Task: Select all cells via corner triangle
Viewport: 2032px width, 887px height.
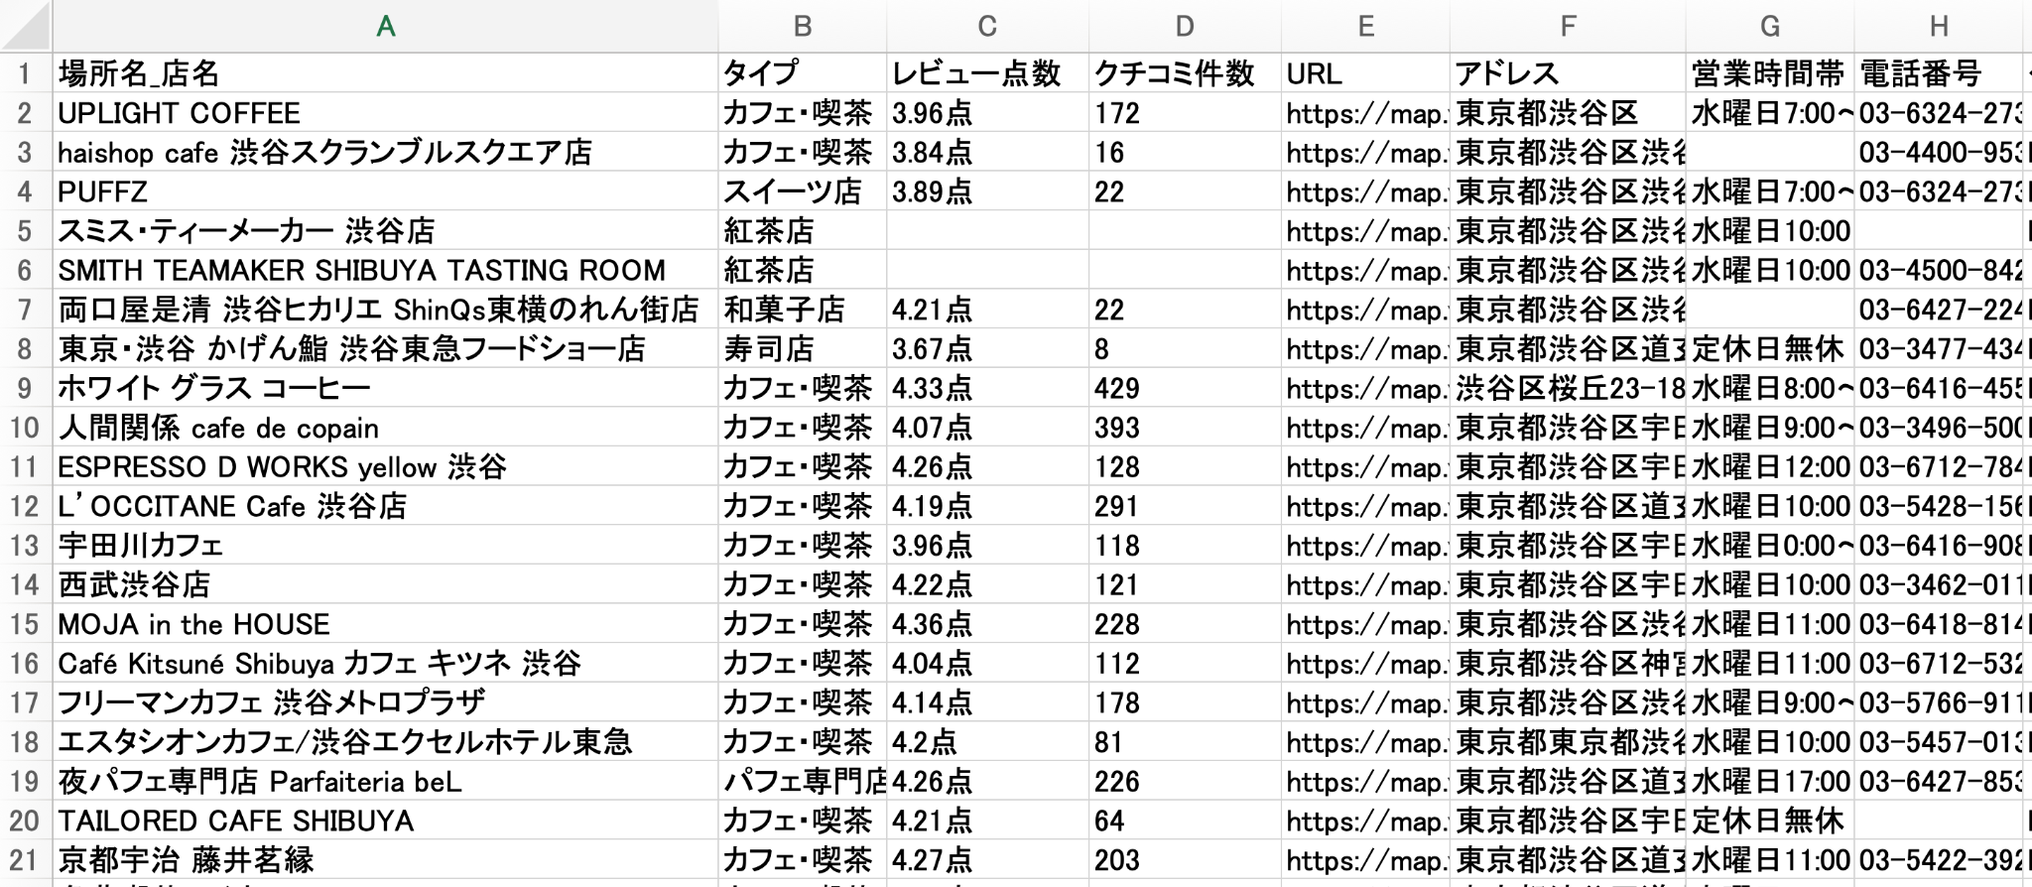Action: [26, 26]
